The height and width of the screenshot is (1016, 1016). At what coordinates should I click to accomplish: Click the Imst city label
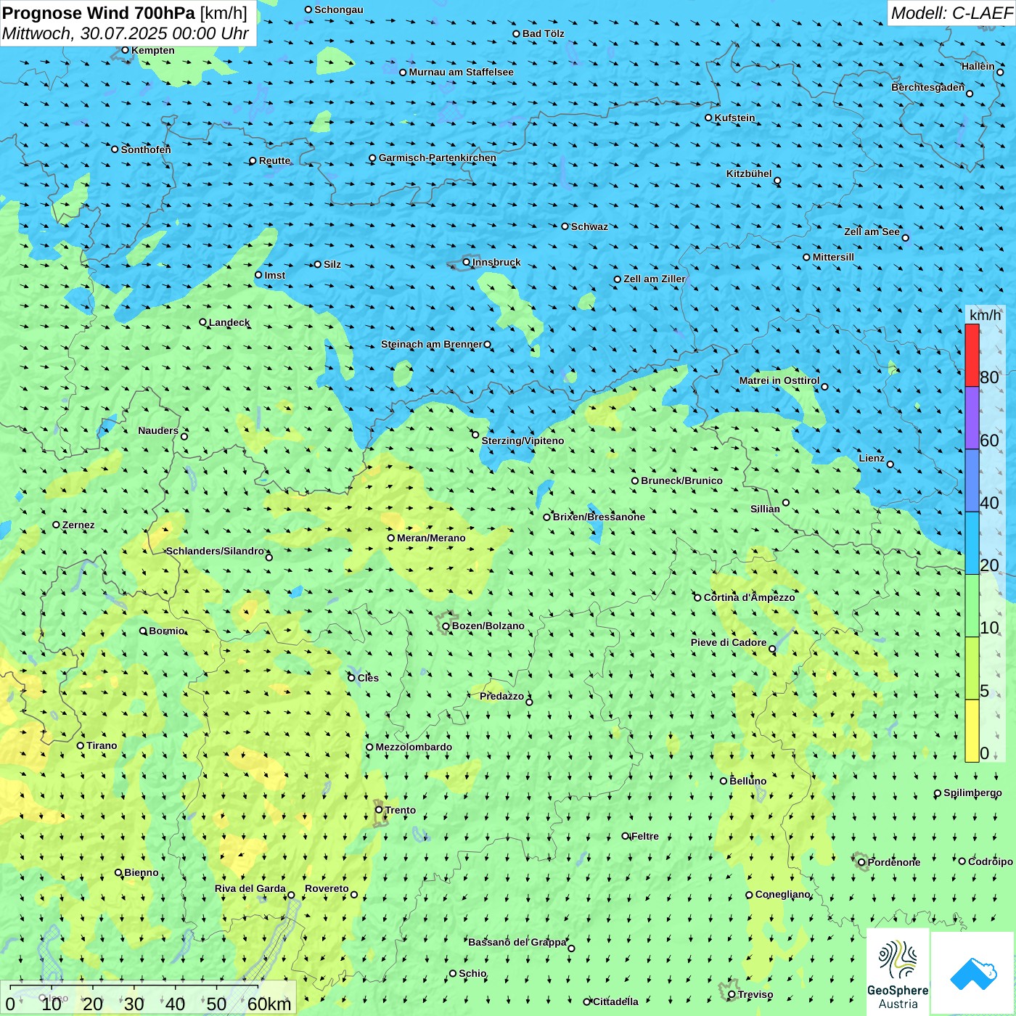click(274, 275)
